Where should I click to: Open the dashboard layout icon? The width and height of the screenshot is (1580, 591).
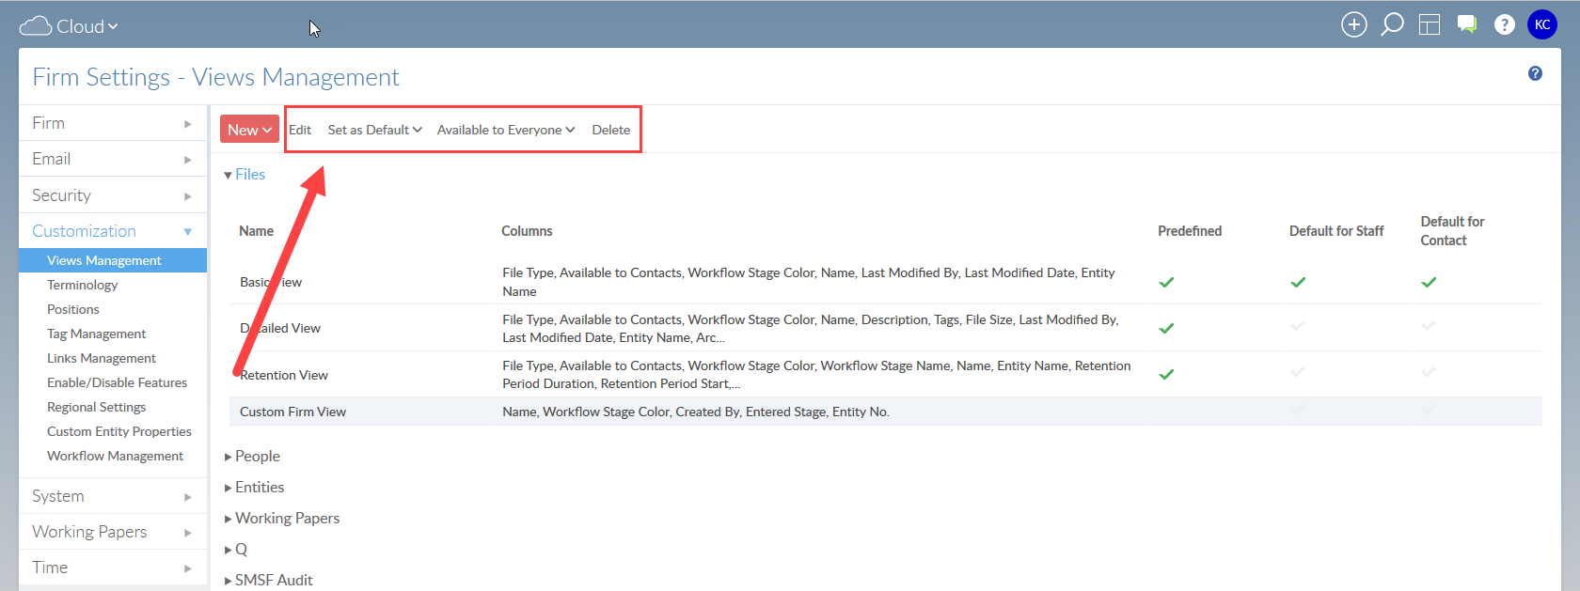pos(1430,25)
